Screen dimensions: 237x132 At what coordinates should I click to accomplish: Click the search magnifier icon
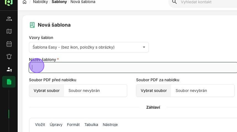point(174,2)
